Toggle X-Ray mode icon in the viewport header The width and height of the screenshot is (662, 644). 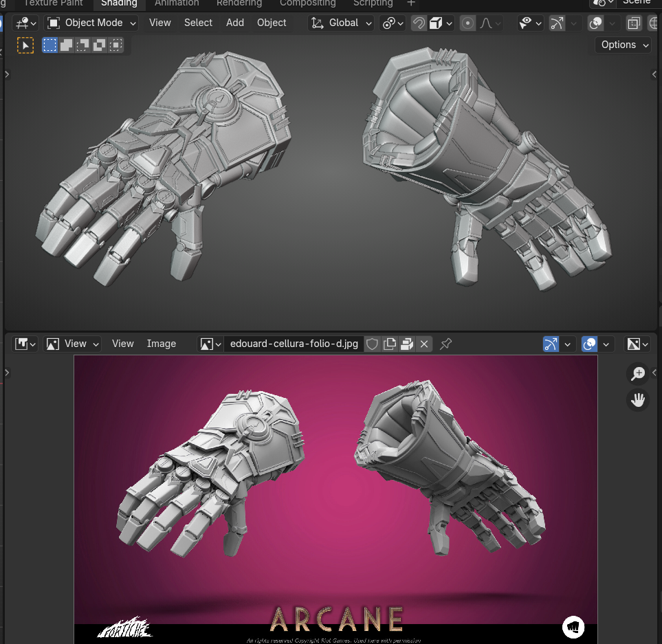point(633,23)
